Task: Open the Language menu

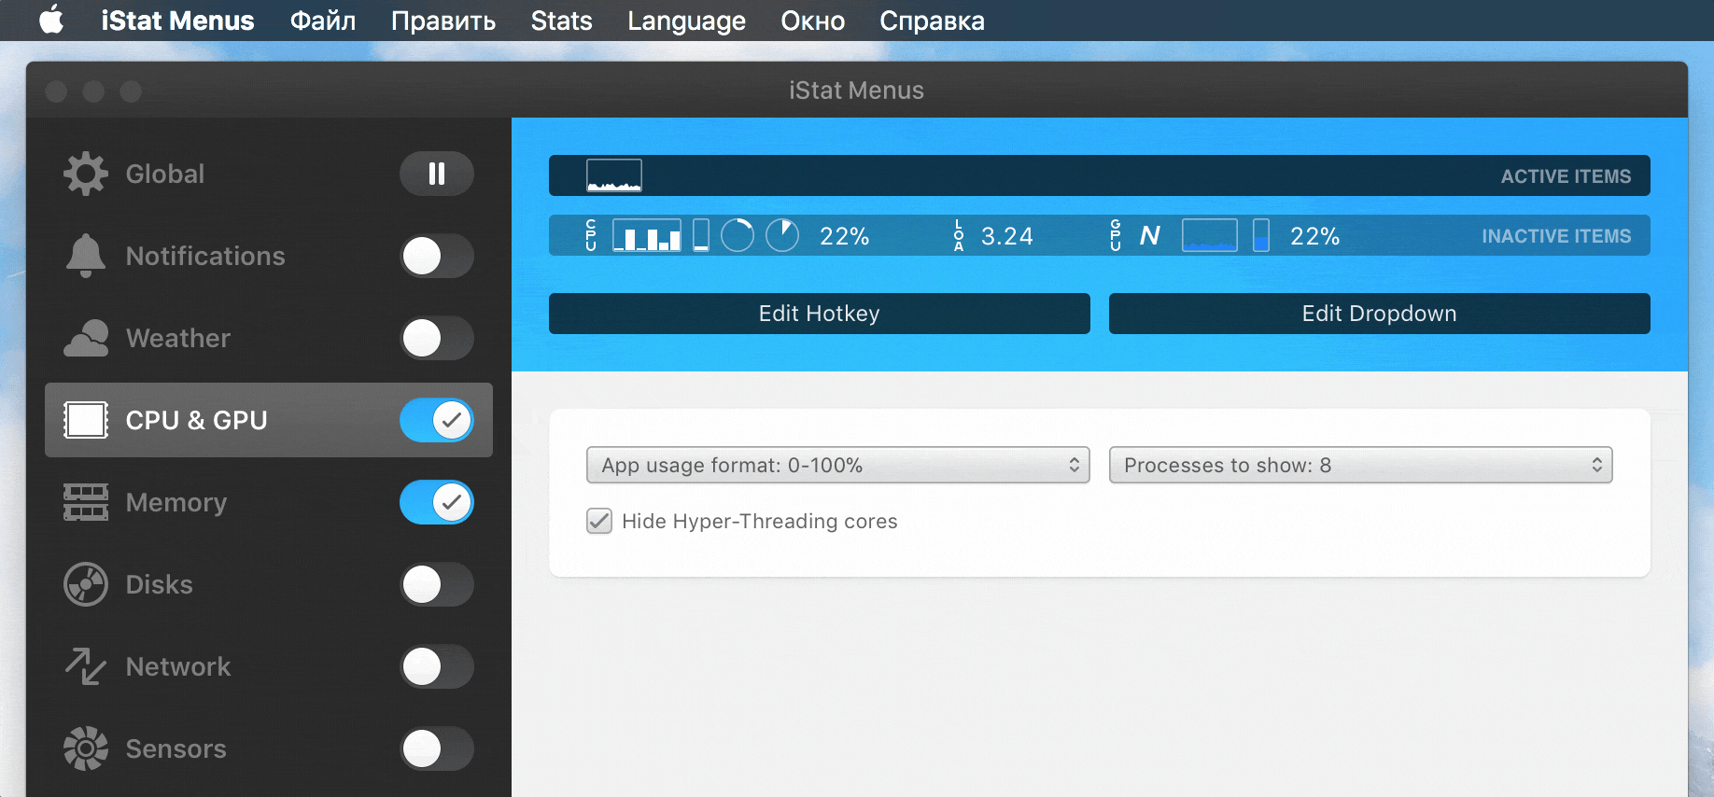Action: point(686,21)
